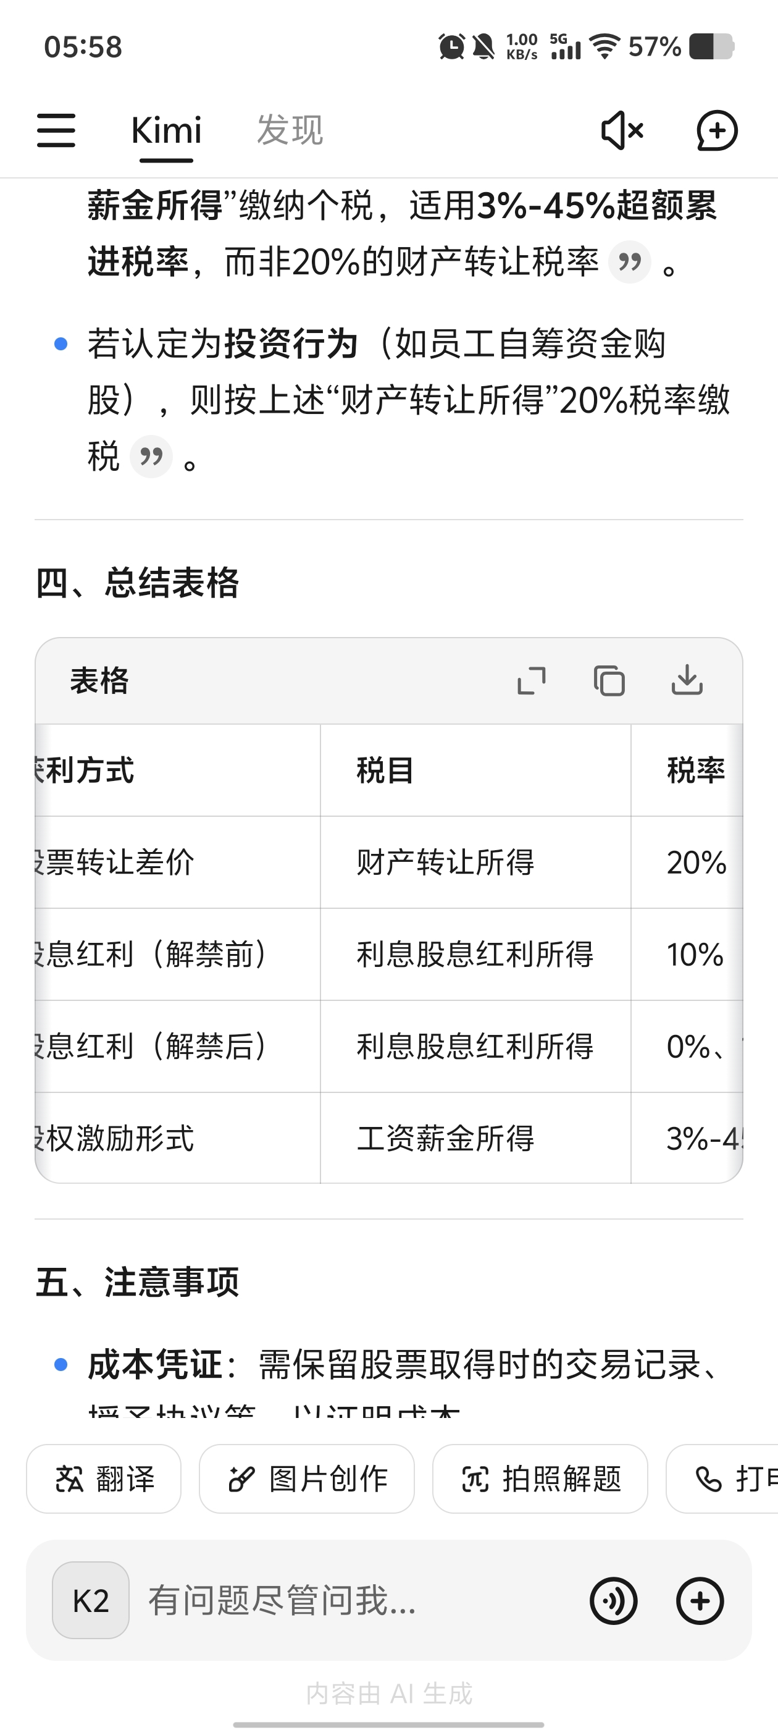Tap the partially visible phone call shortcut
This screenshot has height=1730, width=778.
pyautogui.click(x=722, y=1478)
